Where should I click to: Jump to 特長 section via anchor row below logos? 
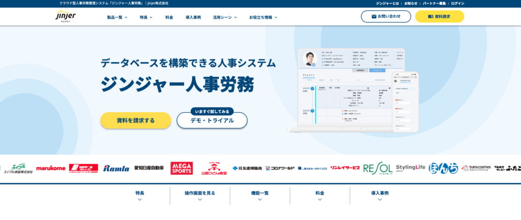(x=139, y=196)
